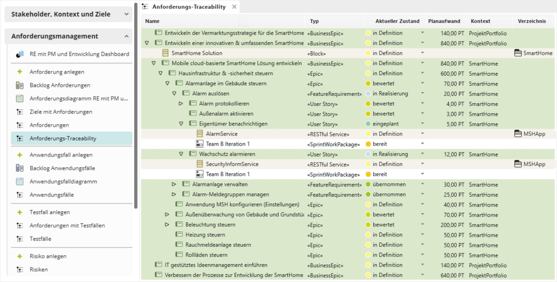Close the Anforderungs-Traceability tab
The image size is (557, 282).
234,7
